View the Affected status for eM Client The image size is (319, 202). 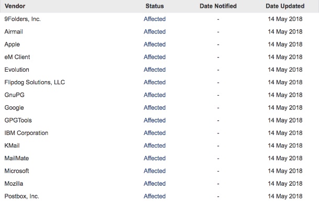point(155,57)
